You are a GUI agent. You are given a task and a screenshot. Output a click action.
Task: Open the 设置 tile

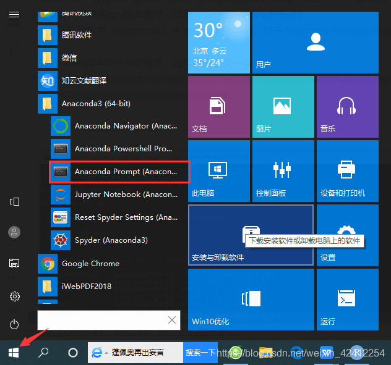(348, 235)
